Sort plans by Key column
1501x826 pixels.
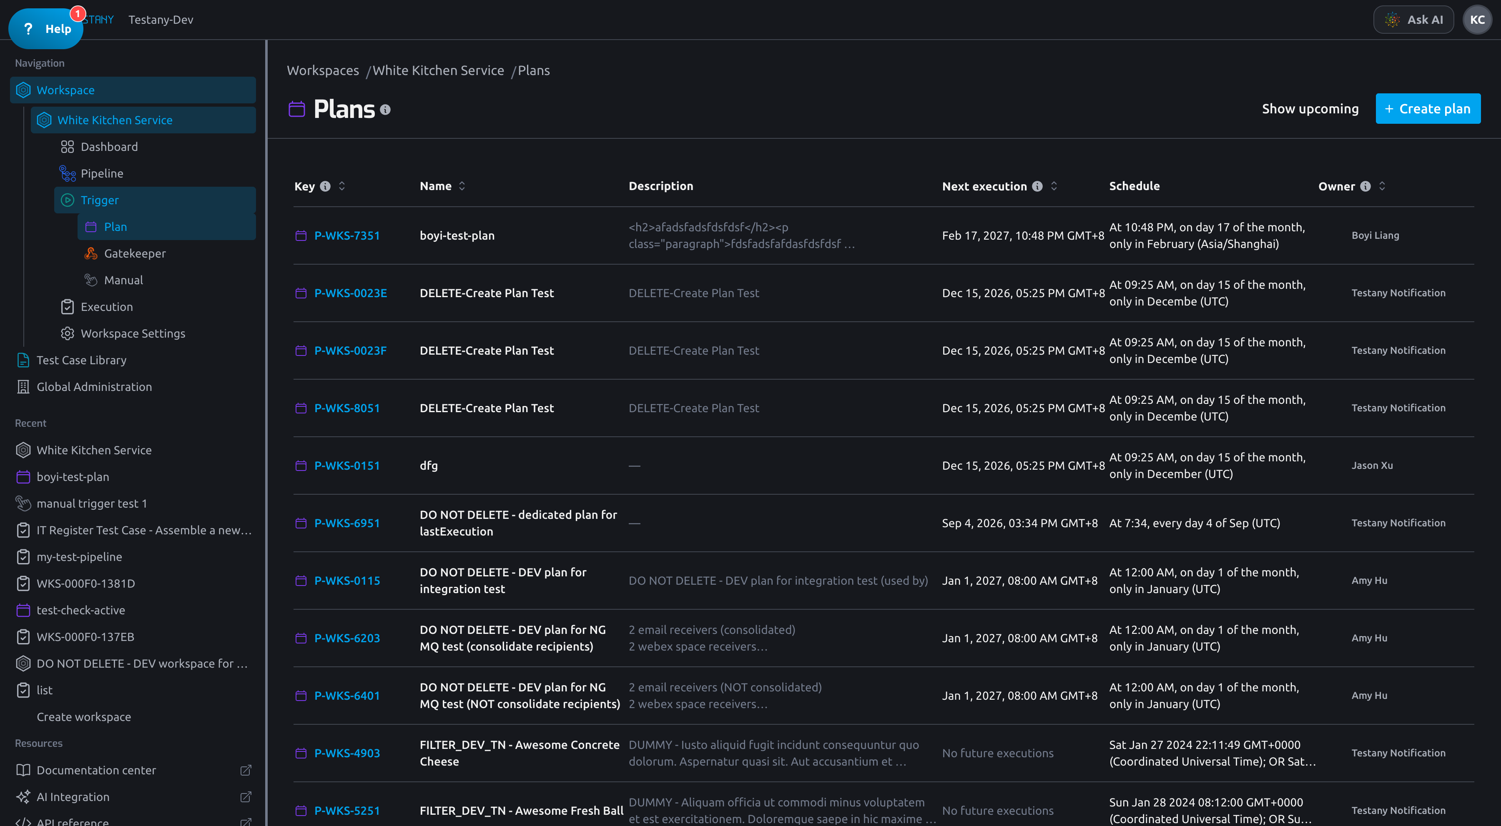[342, 186]
